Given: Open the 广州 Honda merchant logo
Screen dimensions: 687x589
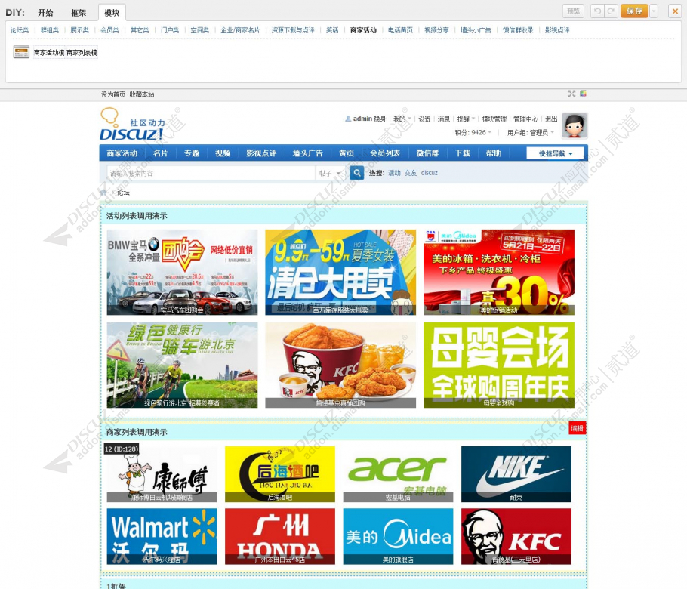Looking at the screenshot, I should coord(280,536).
